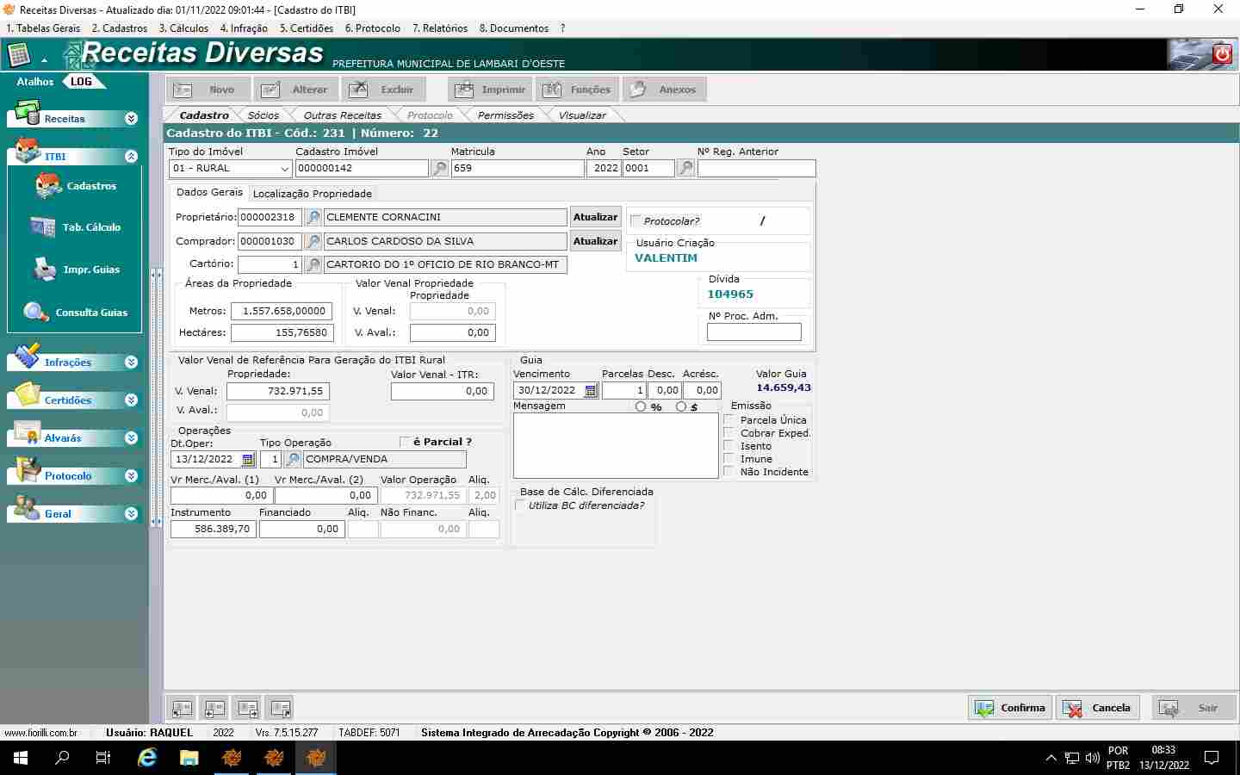1240x775 pixels.
Task: Click the Tab. Cálculo sidebar icon
Action: click(43, 227)
